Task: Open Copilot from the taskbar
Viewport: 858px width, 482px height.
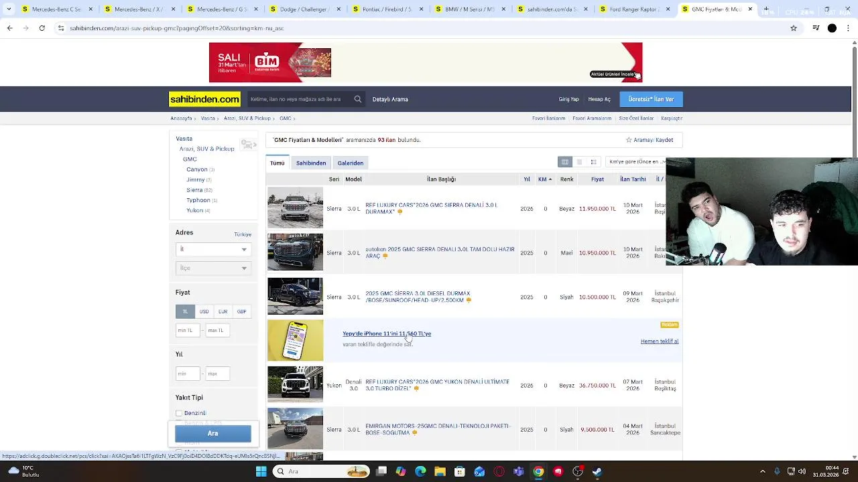Action: tap(401, 471)
